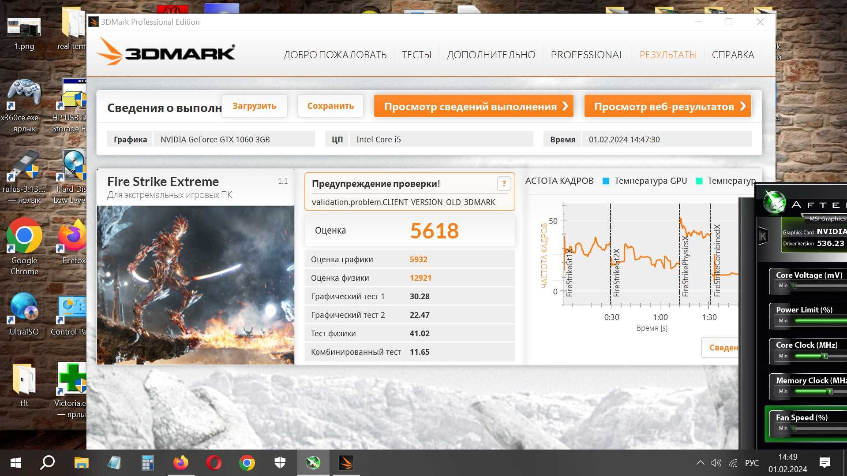The width and height of the screenshot is (847, 476).
Task: Switch to MSI Afterburner taskbar icon
Action: (313, 463)
